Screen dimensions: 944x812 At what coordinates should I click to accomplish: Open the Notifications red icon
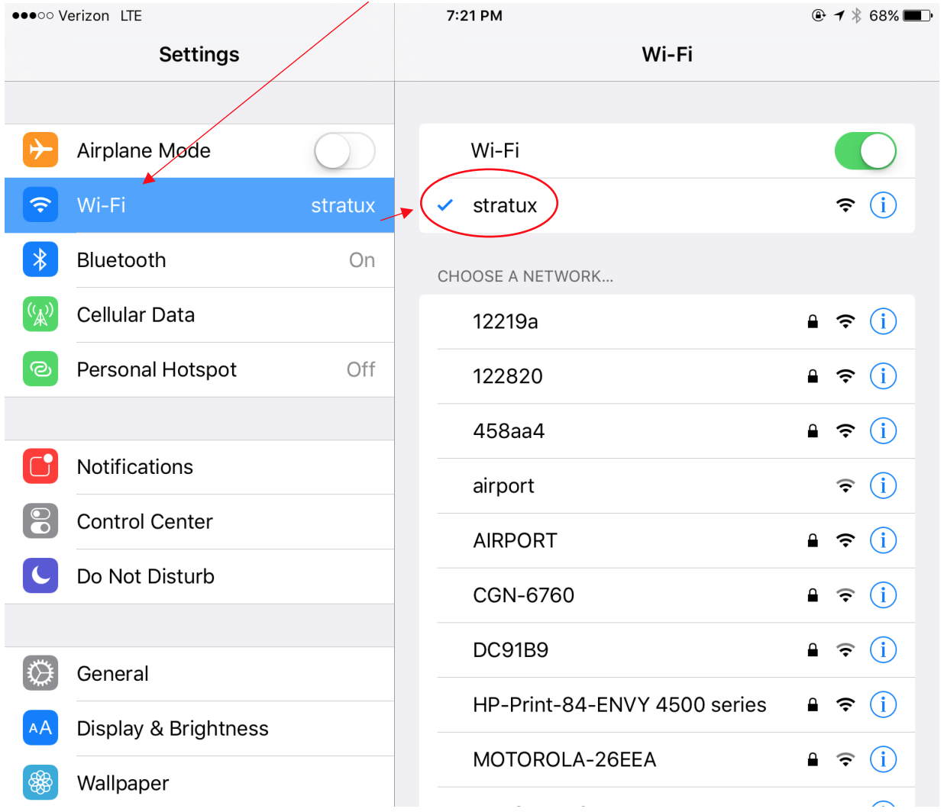tap(40, 466)
